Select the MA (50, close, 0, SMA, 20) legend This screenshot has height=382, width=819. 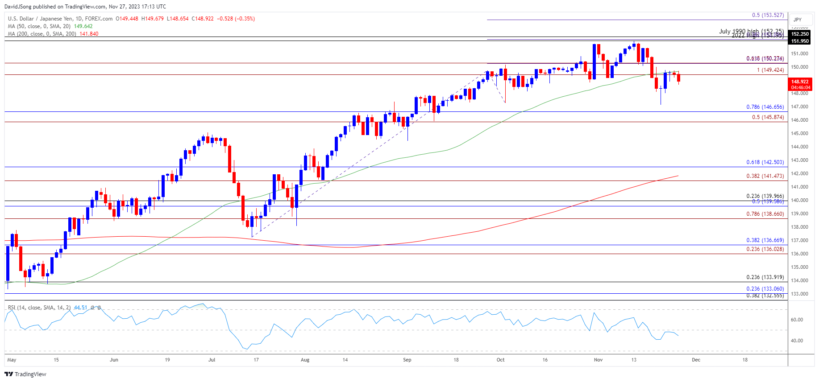click(39, 26)
